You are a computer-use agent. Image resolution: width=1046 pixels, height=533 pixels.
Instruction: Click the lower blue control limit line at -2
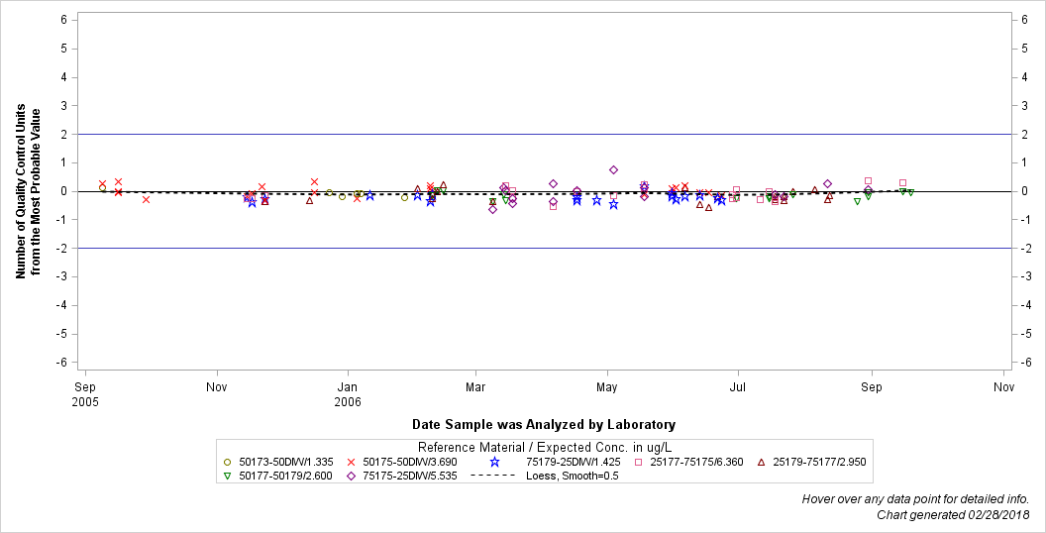tap(545, 248)
